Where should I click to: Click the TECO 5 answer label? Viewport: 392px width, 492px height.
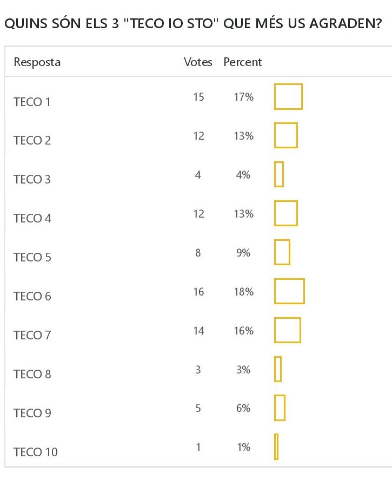point(32,258)
